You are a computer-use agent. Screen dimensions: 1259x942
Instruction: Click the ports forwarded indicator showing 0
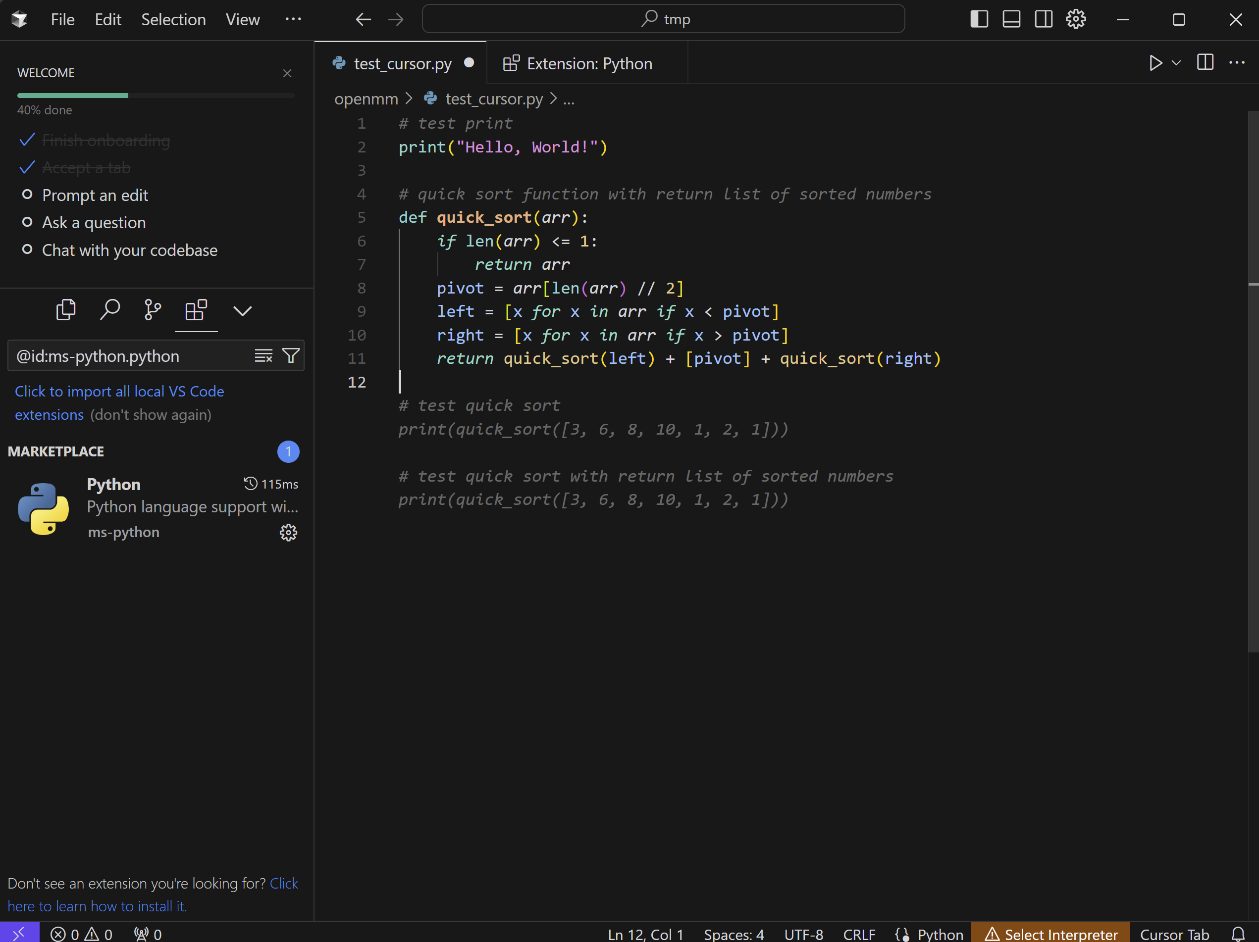(148, 934)
